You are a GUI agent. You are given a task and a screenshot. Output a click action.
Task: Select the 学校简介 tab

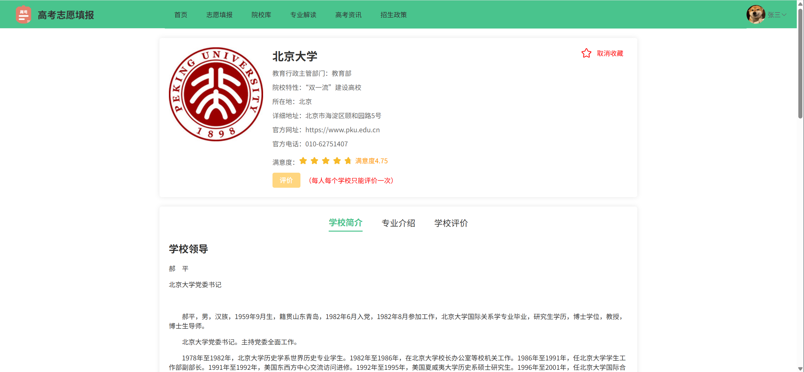click(x=345, y=223)
